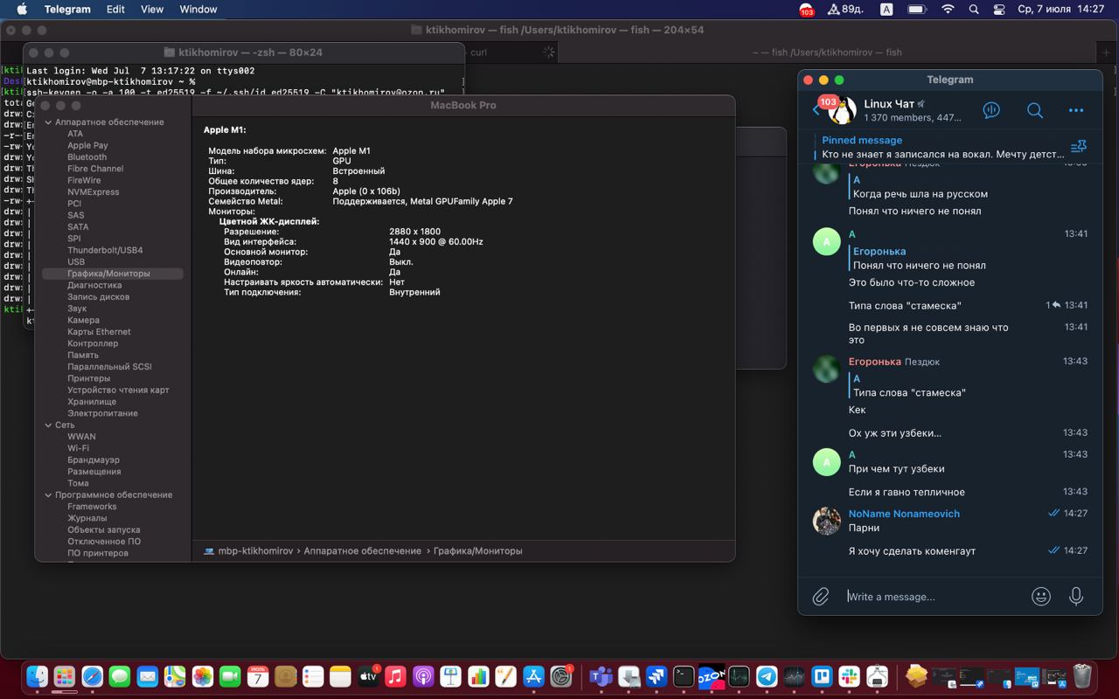Collapse the Аппаратное обеспечение section
The height and width of the screenshot is (699, 1119).
[x=49, y=122]
